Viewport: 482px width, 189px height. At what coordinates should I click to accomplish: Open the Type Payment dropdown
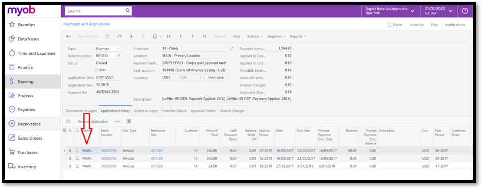pos(107,49)
